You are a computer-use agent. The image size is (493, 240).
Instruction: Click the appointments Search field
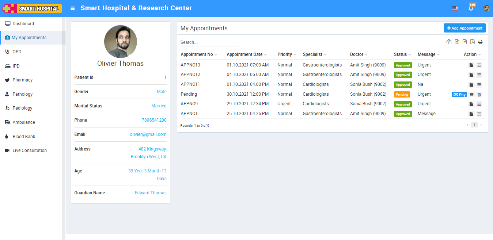(209, 42)
